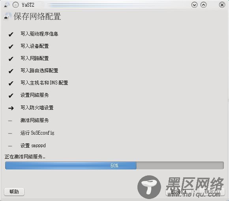Select the text 写入驱动程序信息
229x201 pixels.
pyautogui.click(x=39, y=34)
